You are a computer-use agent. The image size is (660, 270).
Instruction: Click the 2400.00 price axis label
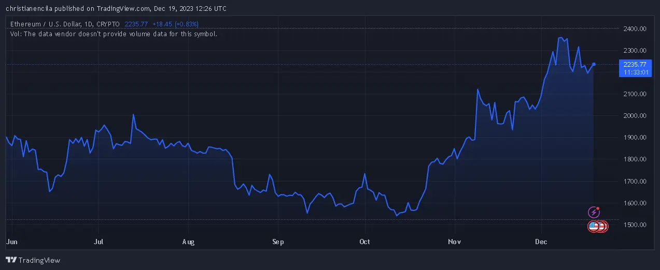coord(635,29)
